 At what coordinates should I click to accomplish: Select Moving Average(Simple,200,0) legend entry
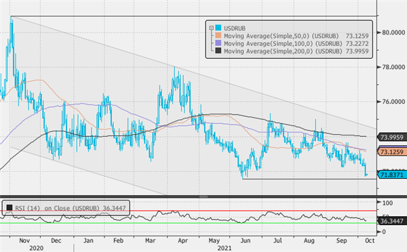283,51
